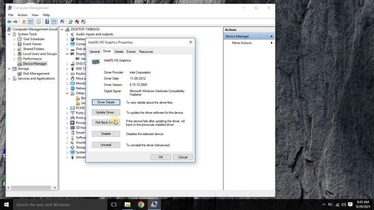Click More Actions in the Actions pane
374x210 pixels.
pos(242,43)
